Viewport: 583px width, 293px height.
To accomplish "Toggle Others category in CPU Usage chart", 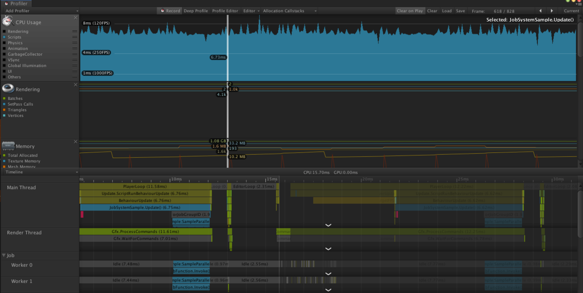I will click(4, 77).
